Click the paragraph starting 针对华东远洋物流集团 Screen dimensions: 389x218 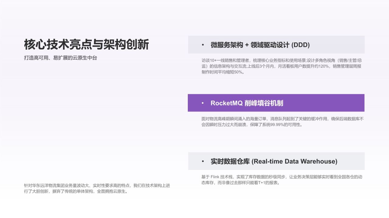click(97, 188)
